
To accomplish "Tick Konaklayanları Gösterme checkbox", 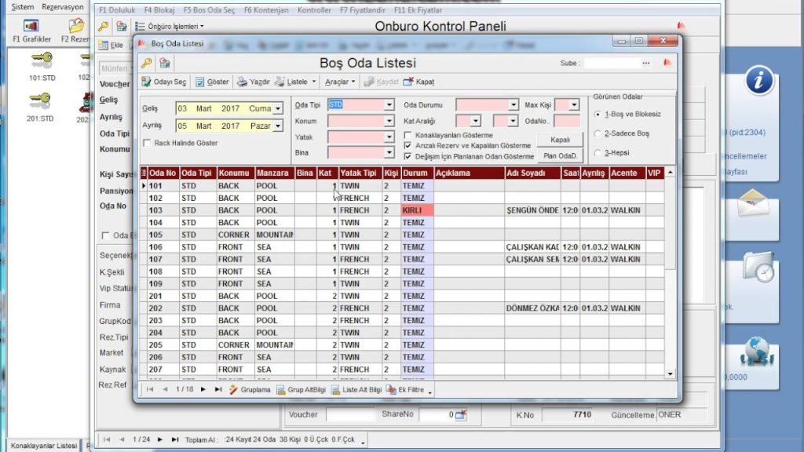I will click(407, 136).
